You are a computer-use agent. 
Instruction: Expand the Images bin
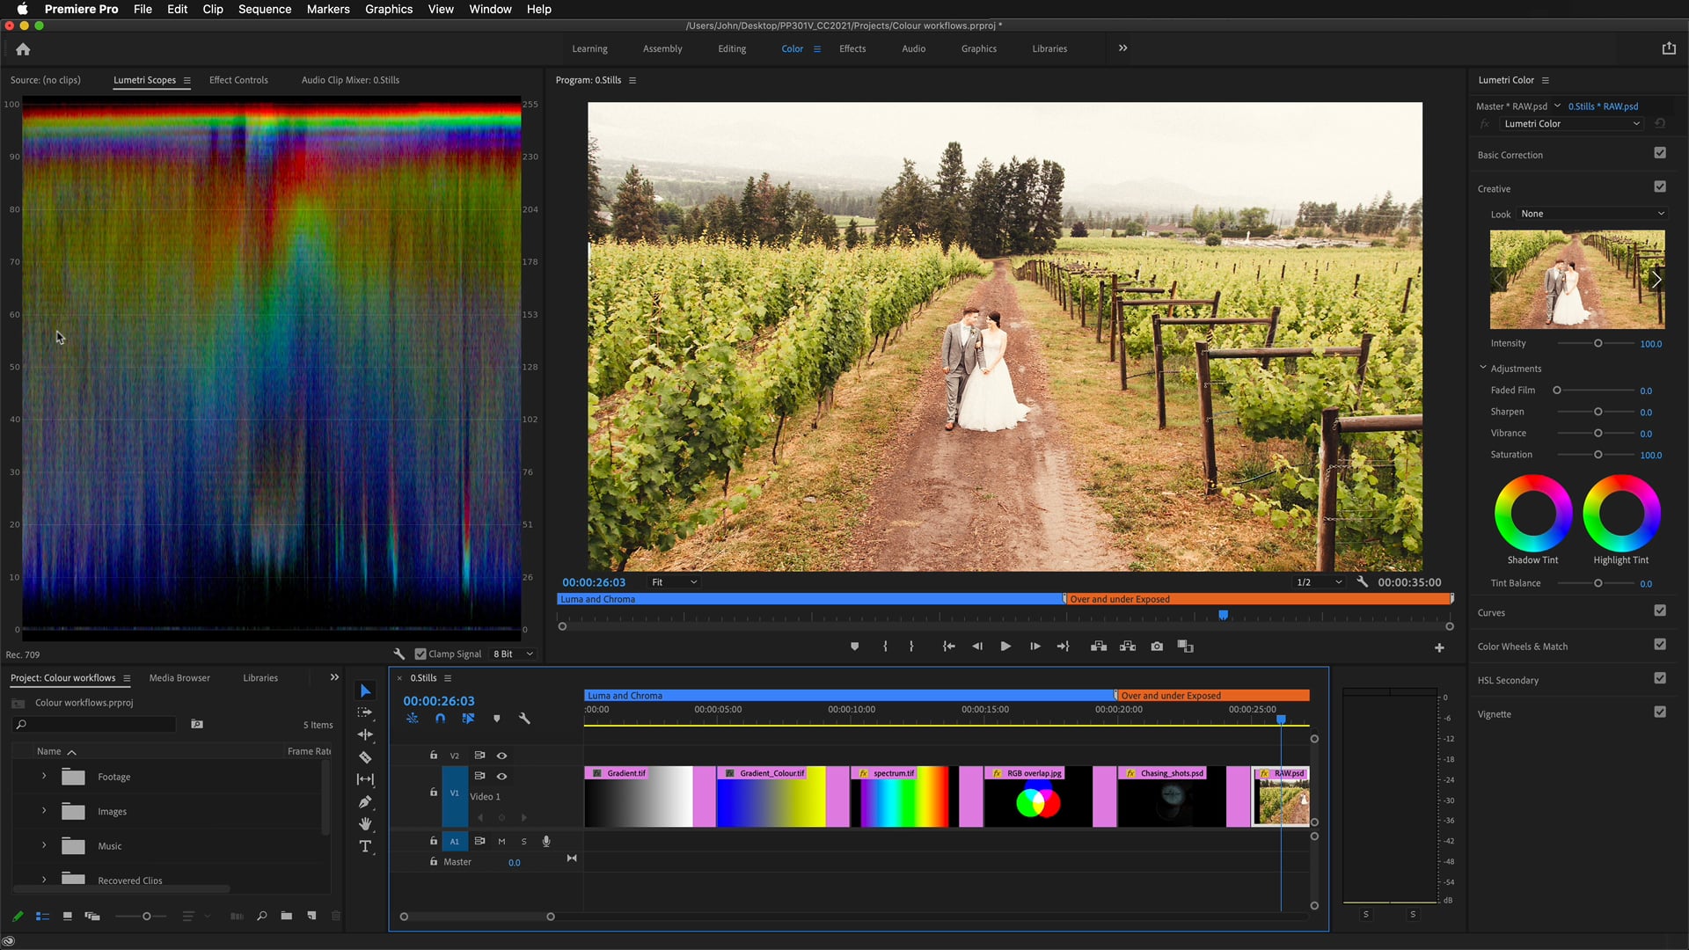pos(44,810)
